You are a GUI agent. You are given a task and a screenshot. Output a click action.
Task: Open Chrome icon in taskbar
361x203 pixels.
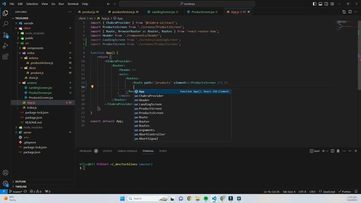190,198
